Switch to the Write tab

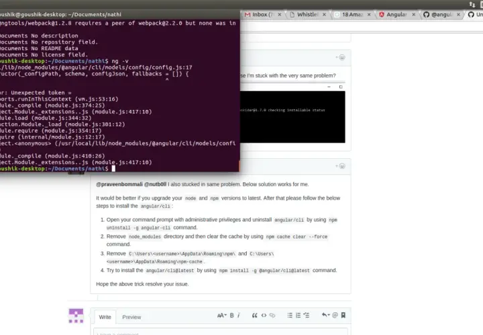[105, 317]
